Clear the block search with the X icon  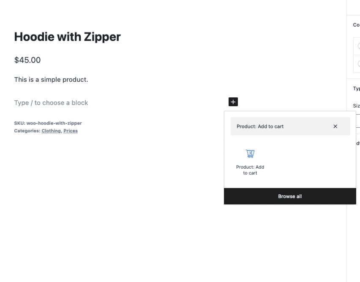(335, 126)
